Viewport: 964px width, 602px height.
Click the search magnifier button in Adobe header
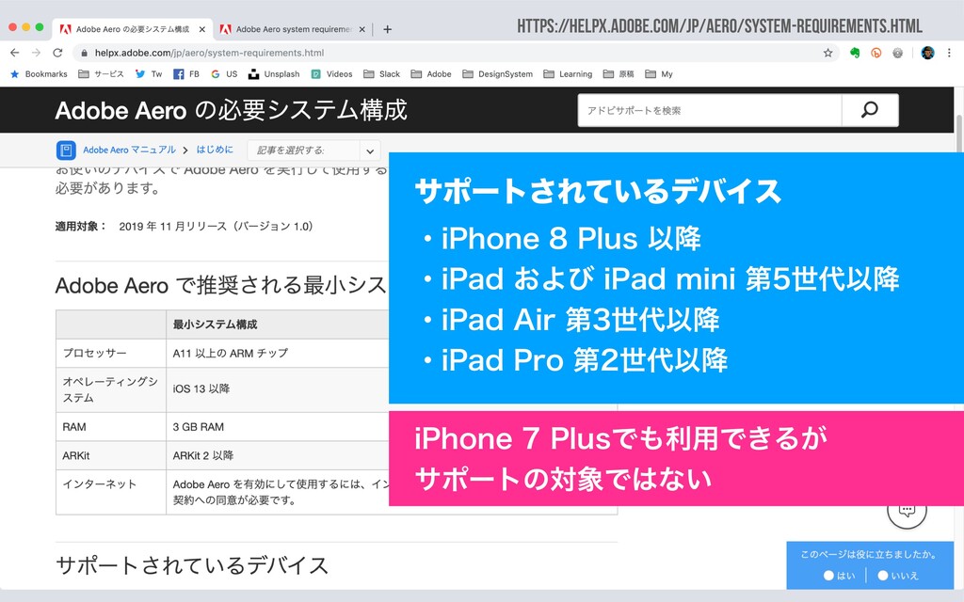869,110
